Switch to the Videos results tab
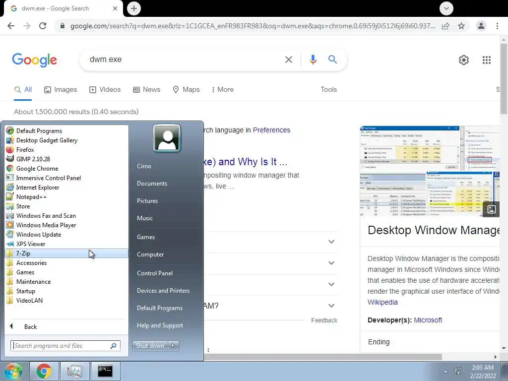 point(105,90)
